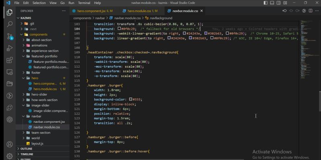The width and height of the screenshot is (321, 160).
Task: Collapse the hero folder
Action: click(43, 78)
